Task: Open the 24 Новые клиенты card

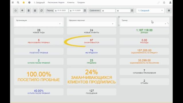Action: [x=91, y=31]
